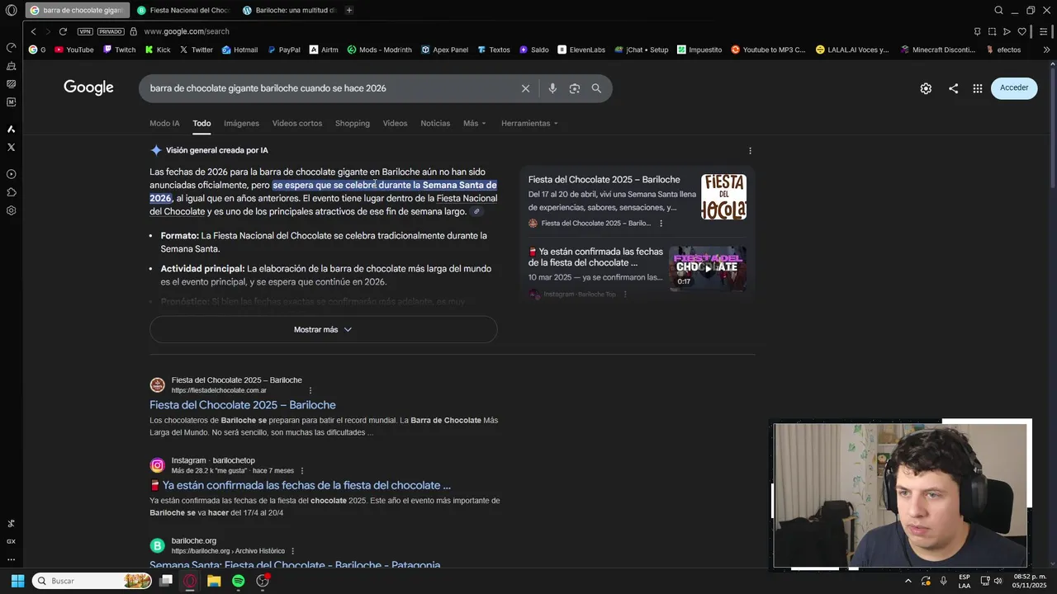Select the Shopping results tab
This screenshot has height=594, width=1057.
[353, 123]
